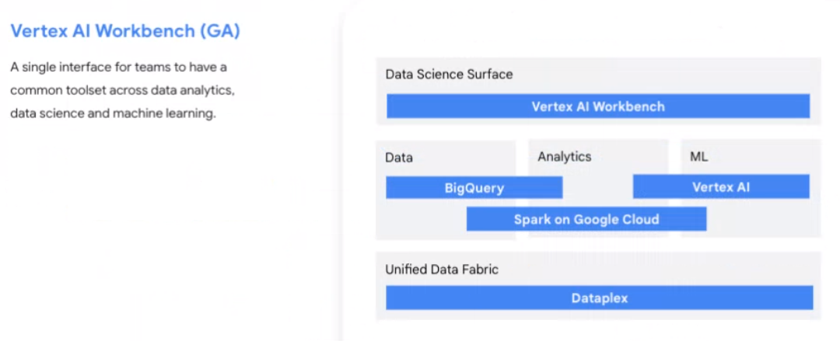Select the Analytics column heading

pos(565,156)
